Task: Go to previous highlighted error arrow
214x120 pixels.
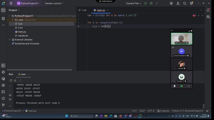Action: [x=199, y=16]
